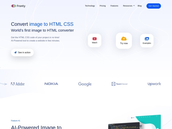Click the TeamViewer logo
172x129 pixels.
(x=120, y=84)
